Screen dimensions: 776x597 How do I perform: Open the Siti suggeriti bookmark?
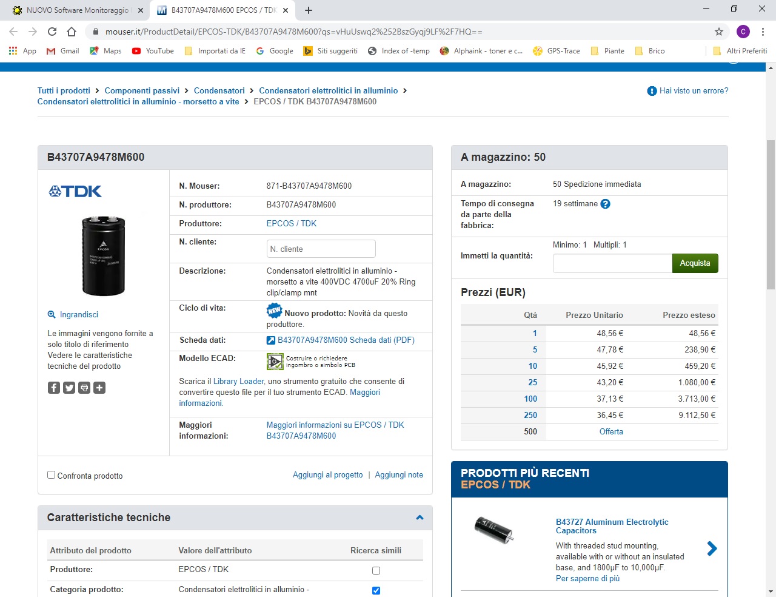point(330,51)
